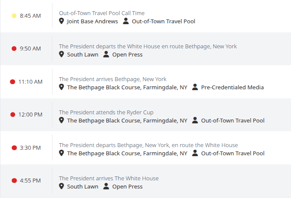Image resolution: width=291 pixels, height=198 pixels.
Task: Click the location pin in the 4:55 PM row
Action: point(61,186)
